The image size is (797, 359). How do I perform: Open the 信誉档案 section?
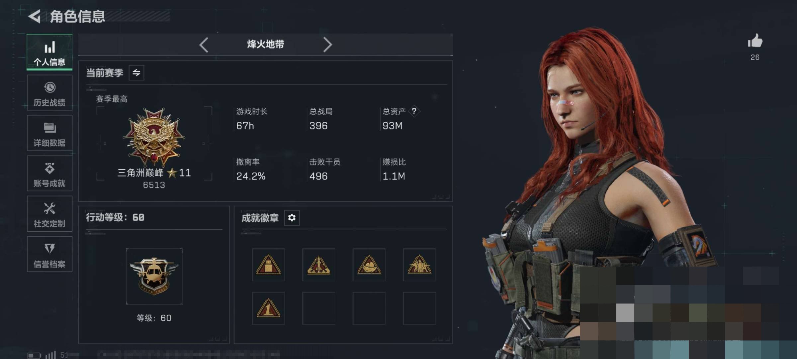[49, 254]
